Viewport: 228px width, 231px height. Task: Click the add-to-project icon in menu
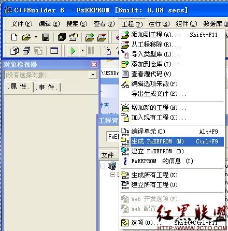tap(125, 35)
